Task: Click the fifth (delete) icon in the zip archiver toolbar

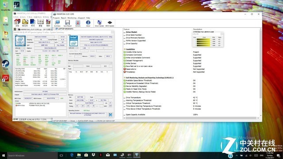Action: [48, 23]
